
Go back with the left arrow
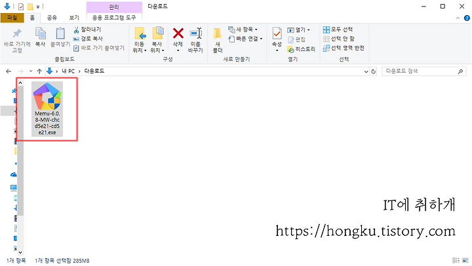click(9, 71)
